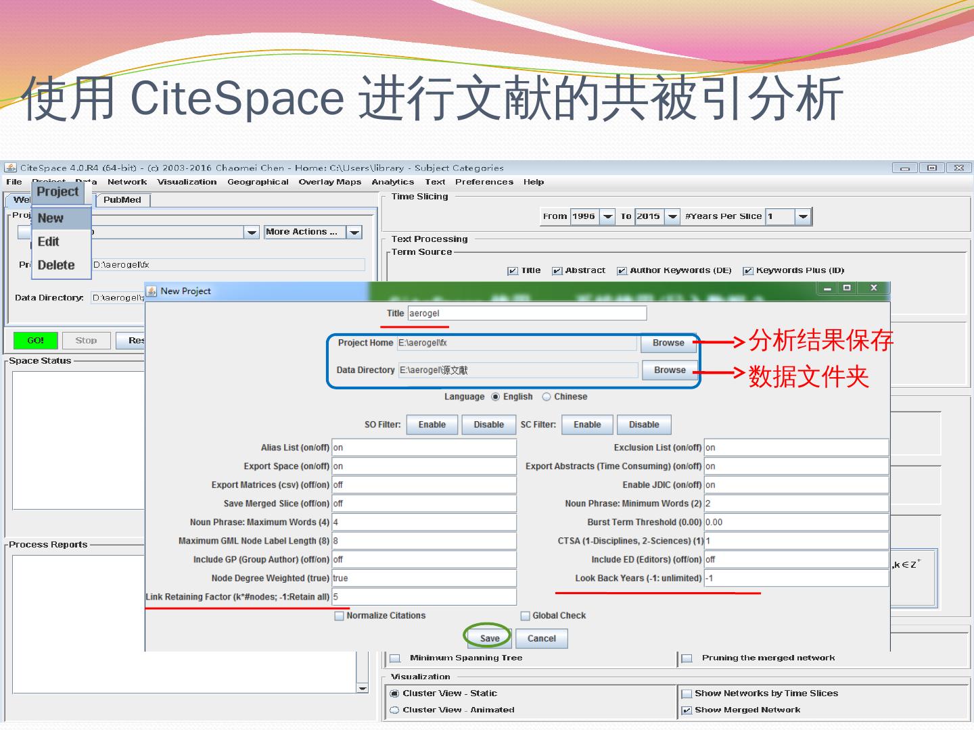Choose Edit from the Project menu
The height and width of the screenshot is (730, 974).
[x=62, y=242]
